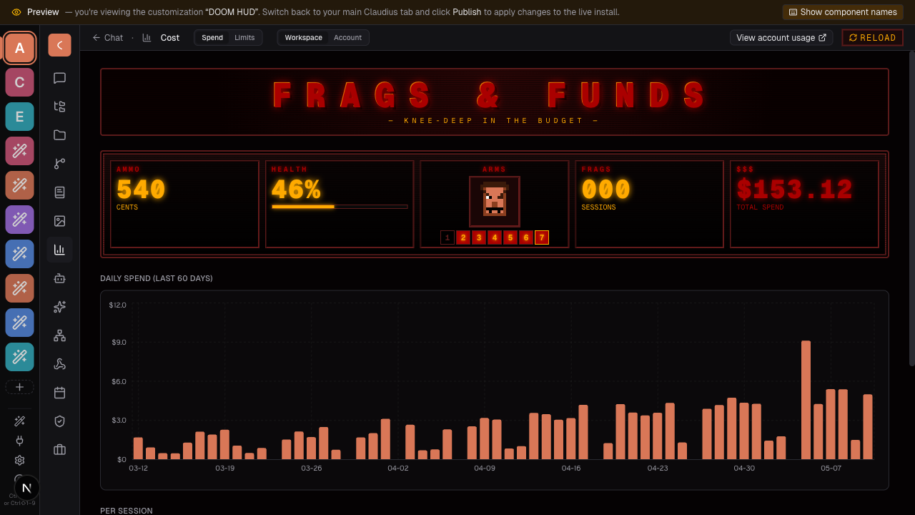Image resolution: width=915 pixels, height=515 pixels.
Task: Switch to workspace avatar A
Action: [19, 48]
